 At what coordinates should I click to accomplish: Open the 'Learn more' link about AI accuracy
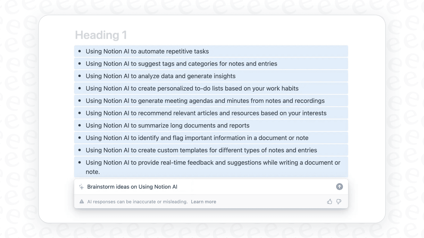(x=203, y=201)
